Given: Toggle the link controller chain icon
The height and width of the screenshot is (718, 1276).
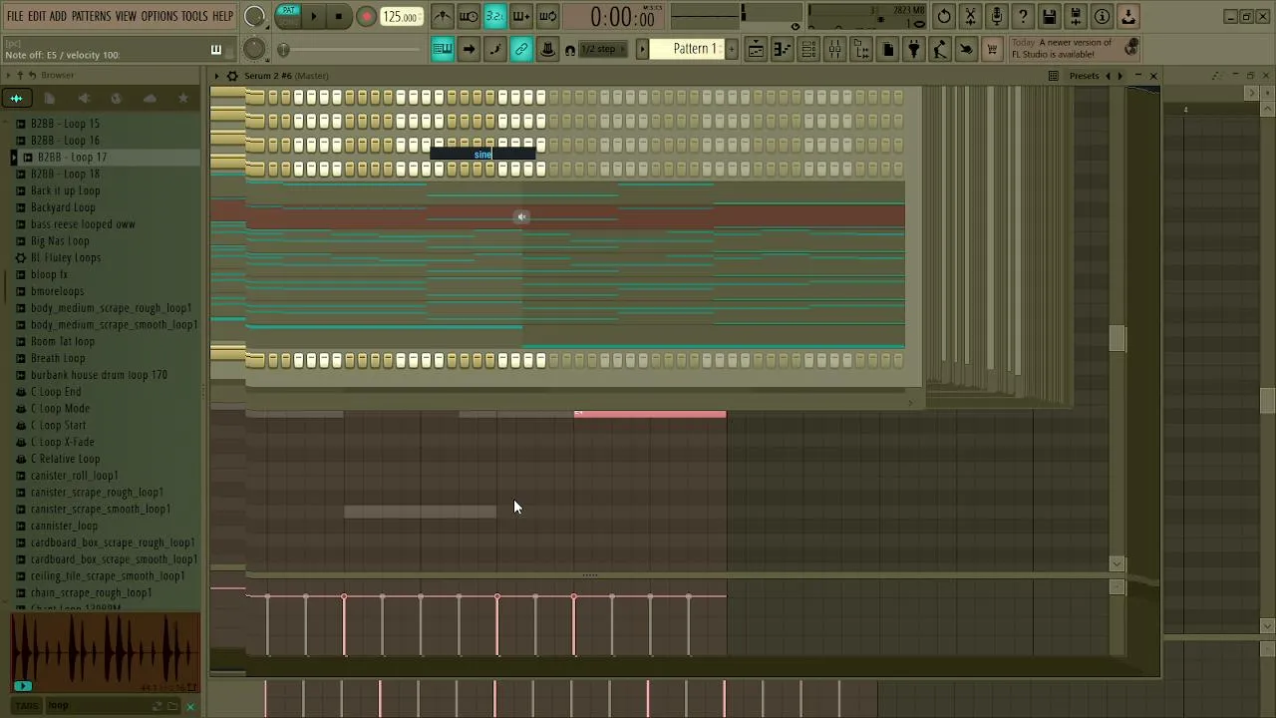Looking at the screenshot, I should pos(520,49).
